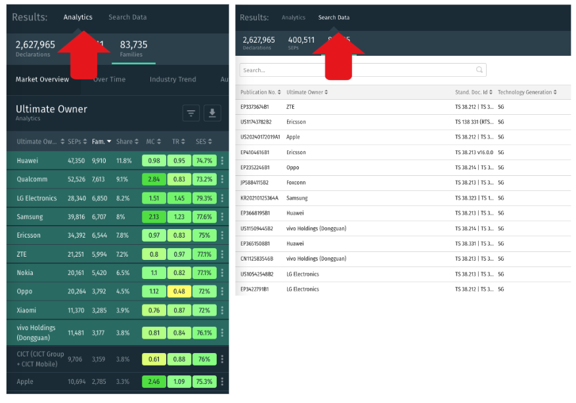Screen dimensions: 576x403
Task: Open the Industry Trend tab
Action: point(173,79)
